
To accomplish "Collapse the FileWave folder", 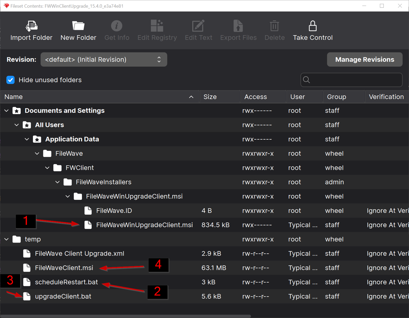I will click(37, 153).
